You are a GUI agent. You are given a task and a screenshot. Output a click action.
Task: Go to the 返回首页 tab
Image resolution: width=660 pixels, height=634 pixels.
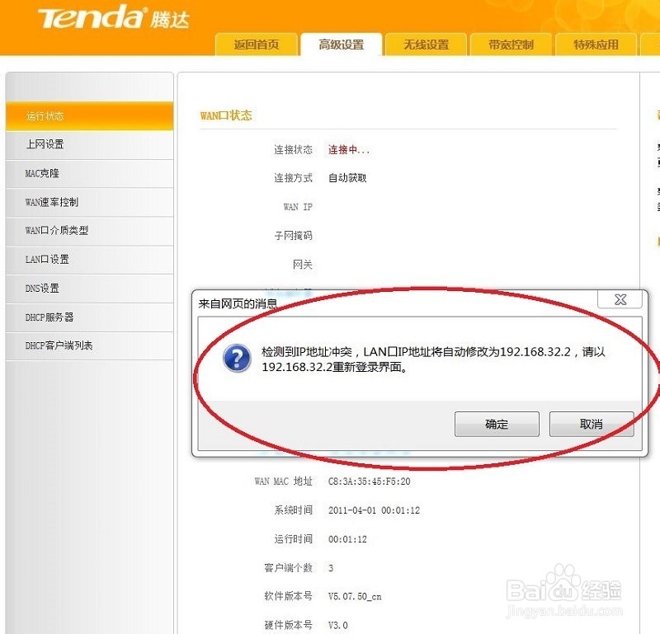pos(257,45)
